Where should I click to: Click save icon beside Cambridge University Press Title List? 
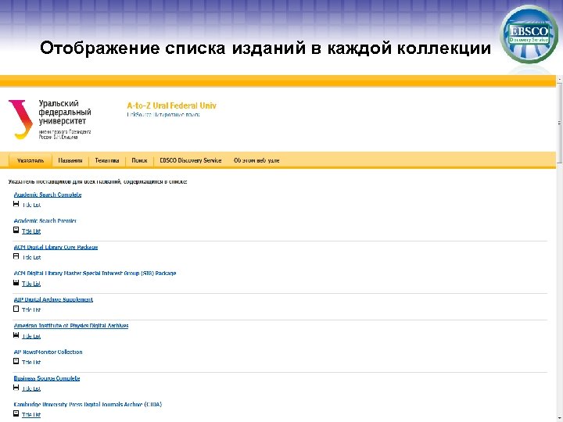[x=16, y=413]
